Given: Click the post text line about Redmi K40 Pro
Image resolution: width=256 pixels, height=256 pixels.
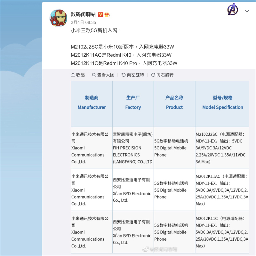Looking at the screenshot, I should pyautogui.click(x=124, y=63).
